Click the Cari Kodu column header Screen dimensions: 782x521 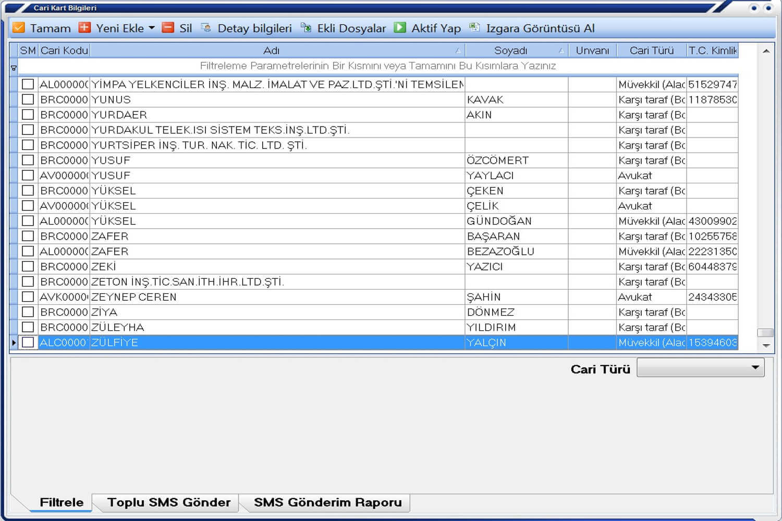(64, 51)
